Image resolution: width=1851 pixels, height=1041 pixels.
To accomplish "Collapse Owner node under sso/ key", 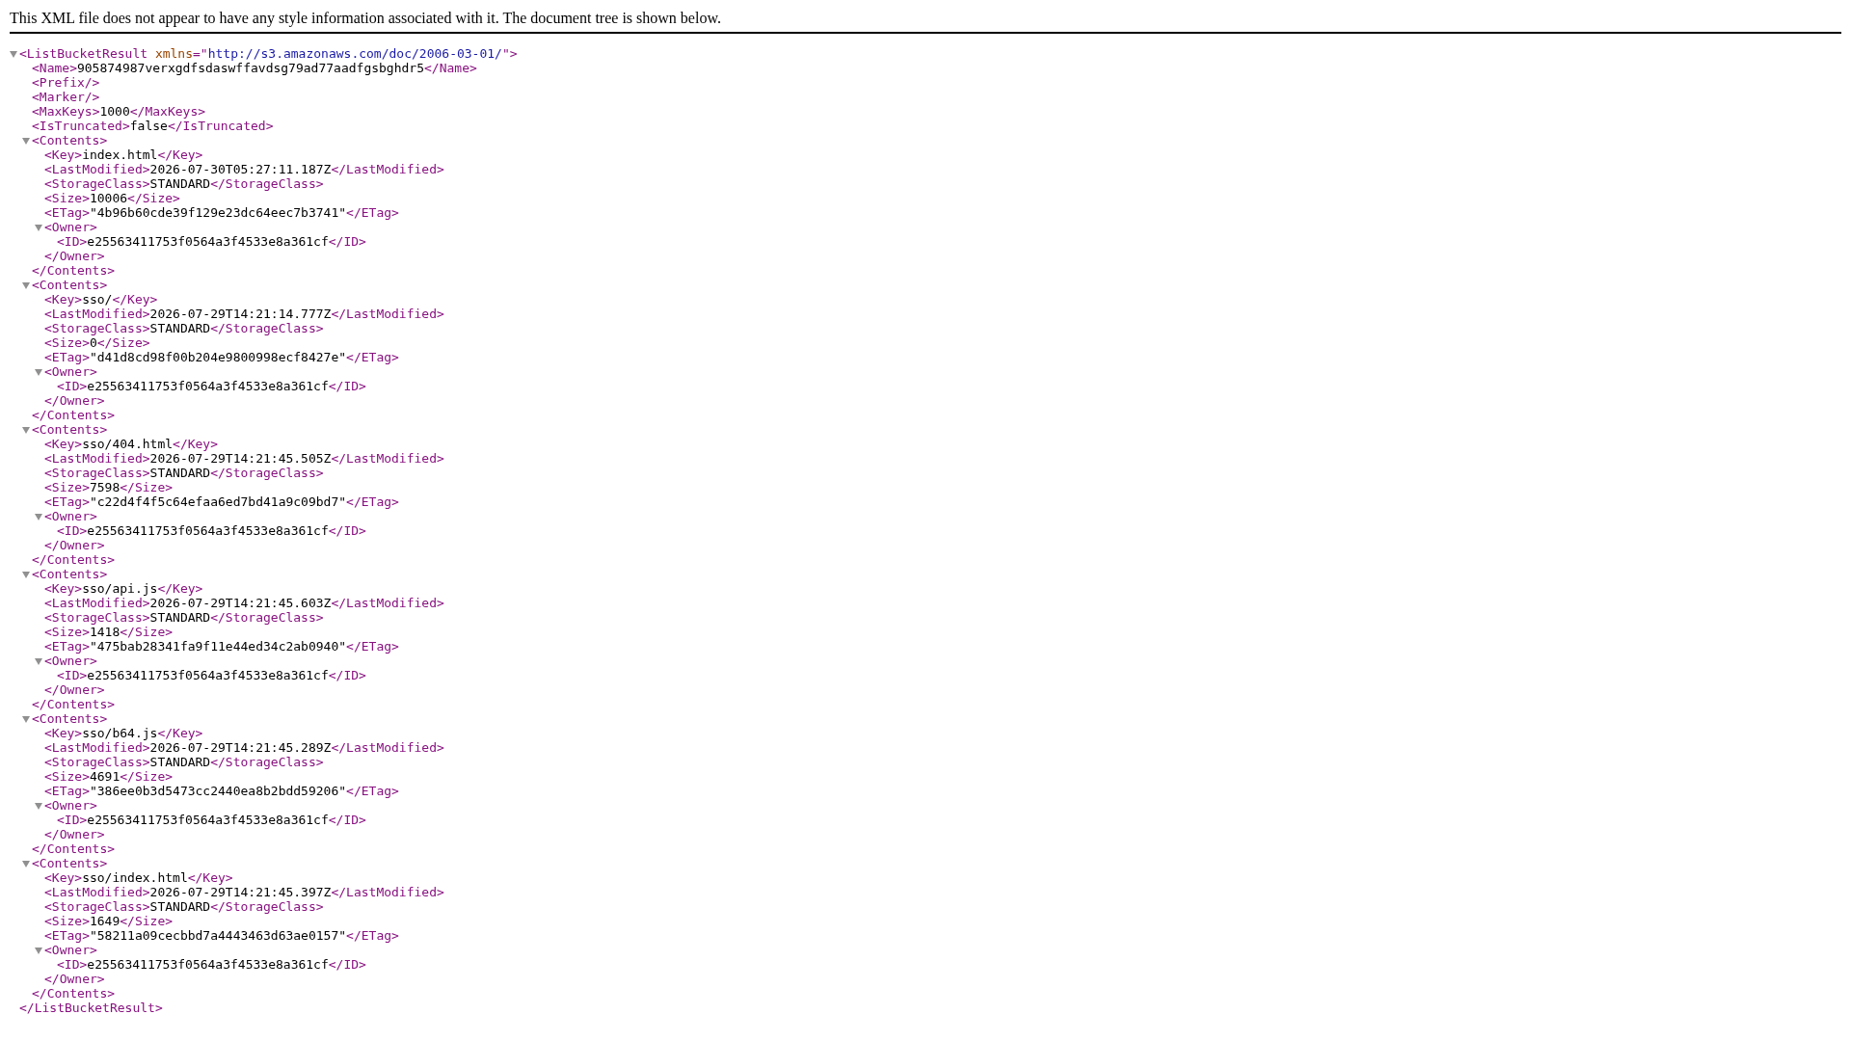I will [39, 372].
